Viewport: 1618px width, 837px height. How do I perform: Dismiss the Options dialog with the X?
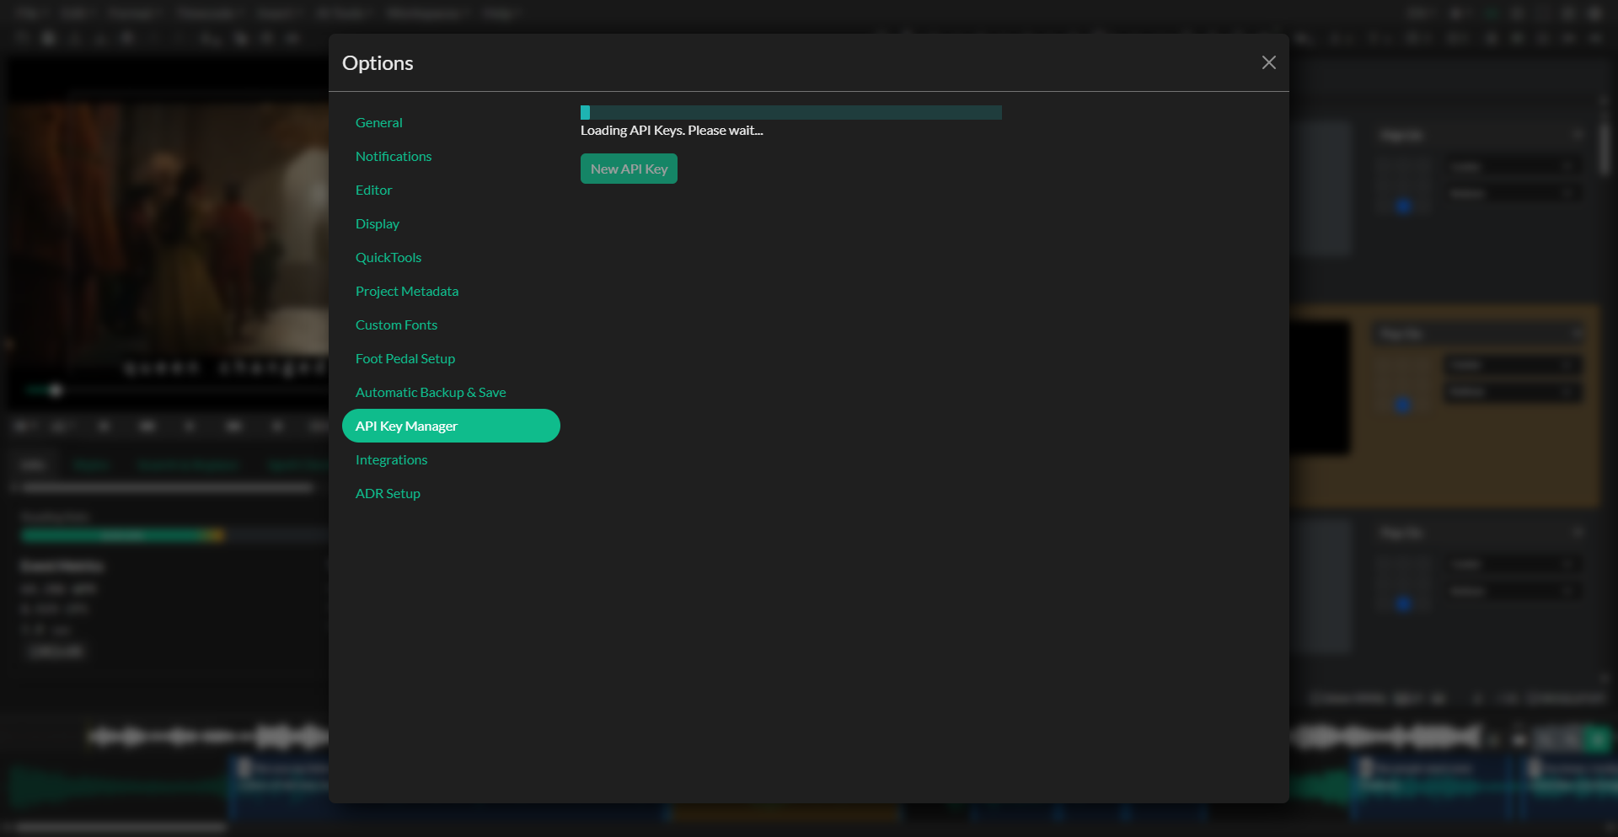coord(1269,62)
